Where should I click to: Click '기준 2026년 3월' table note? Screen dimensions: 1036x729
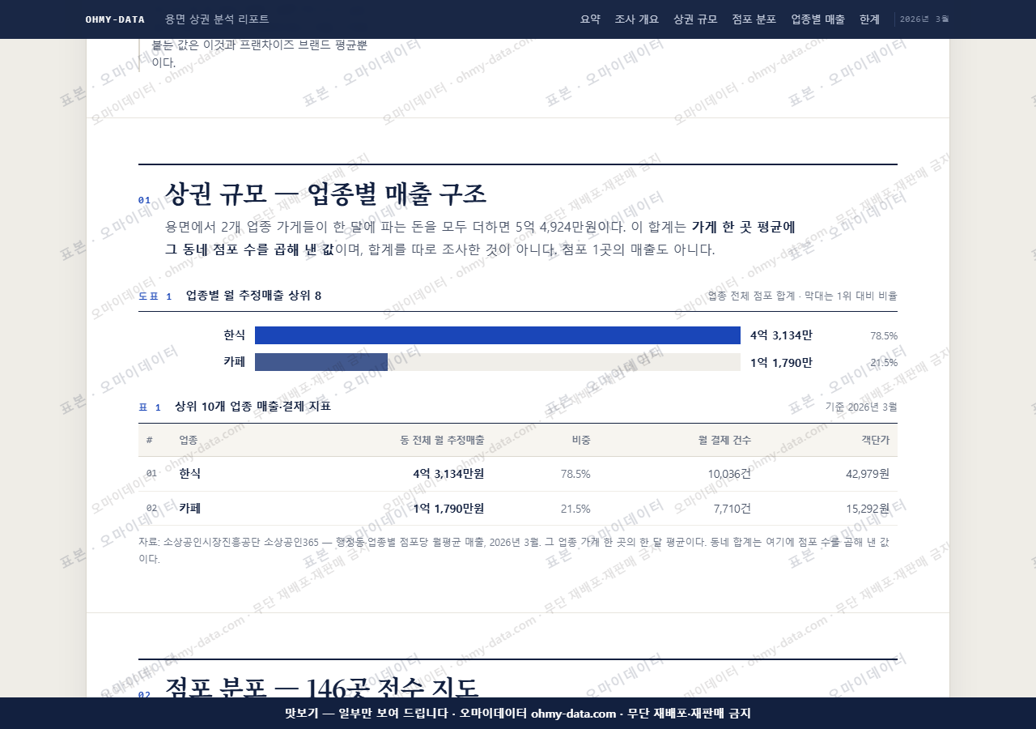point(861,407)
